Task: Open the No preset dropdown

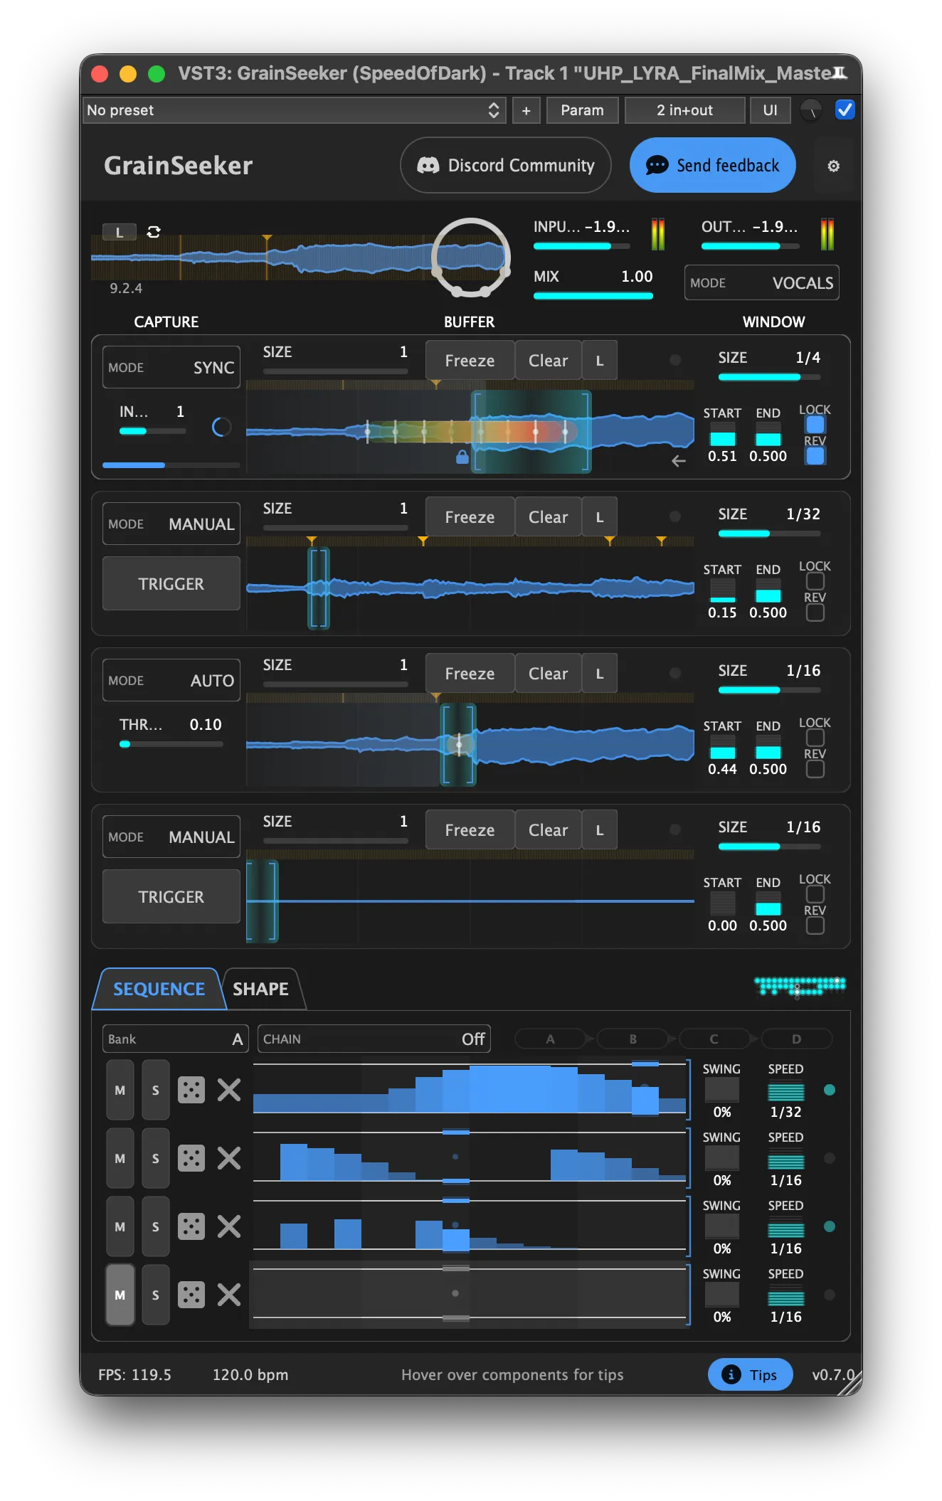Action: 294,110
